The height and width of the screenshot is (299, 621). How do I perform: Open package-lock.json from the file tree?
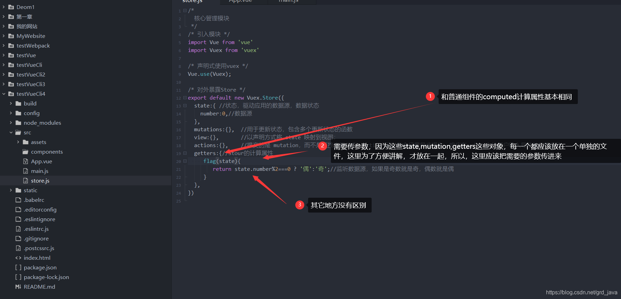46,277
